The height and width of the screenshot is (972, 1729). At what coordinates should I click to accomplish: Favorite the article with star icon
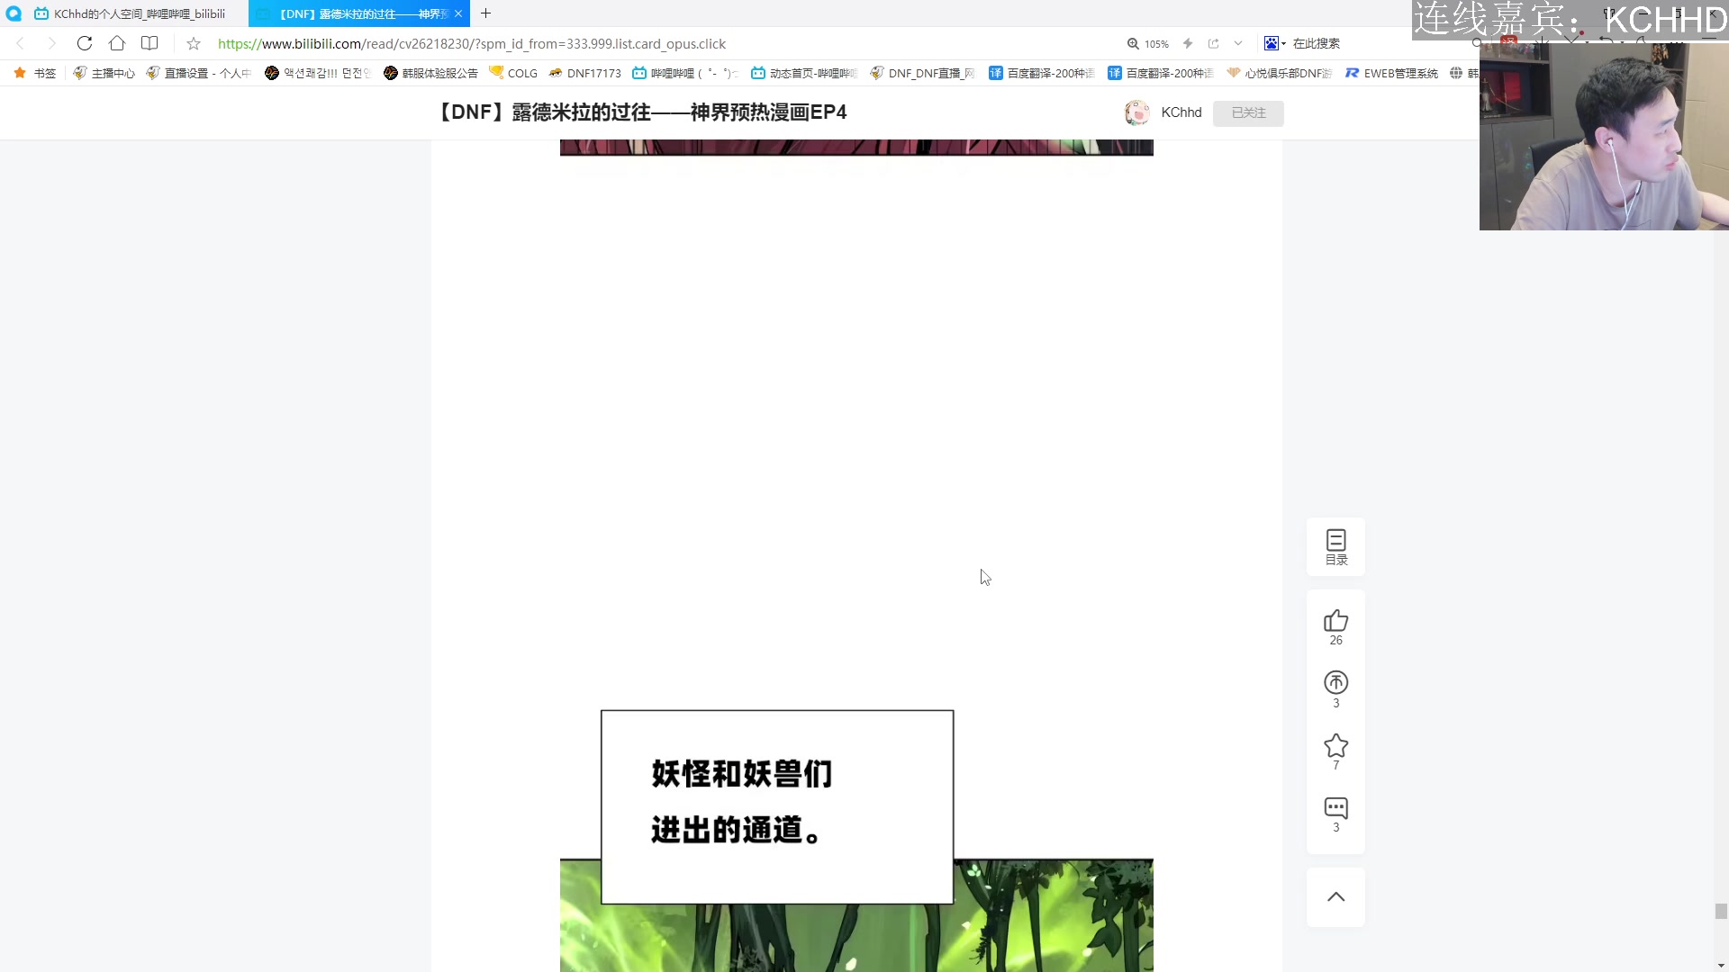pyautogui.click(x=1336, y=751)
